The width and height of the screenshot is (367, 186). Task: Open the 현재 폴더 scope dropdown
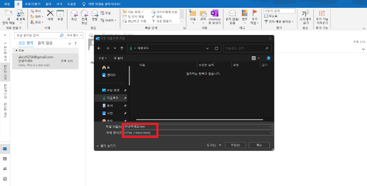pyautogui.click(x=74, y=35)
